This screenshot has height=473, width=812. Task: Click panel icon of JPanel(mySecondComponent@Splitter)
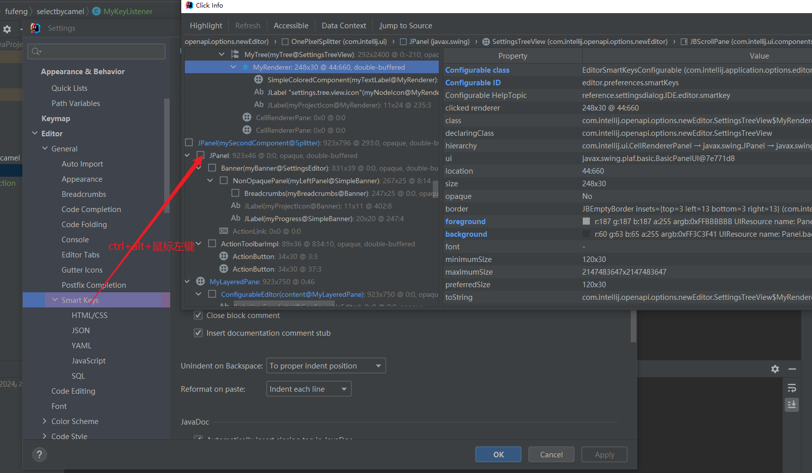coord(189,143)
